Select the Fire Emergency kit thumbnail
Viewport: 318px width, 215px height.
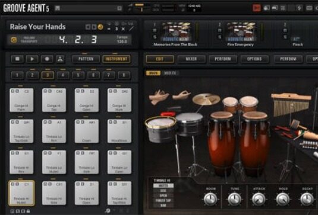pos(241,32)
